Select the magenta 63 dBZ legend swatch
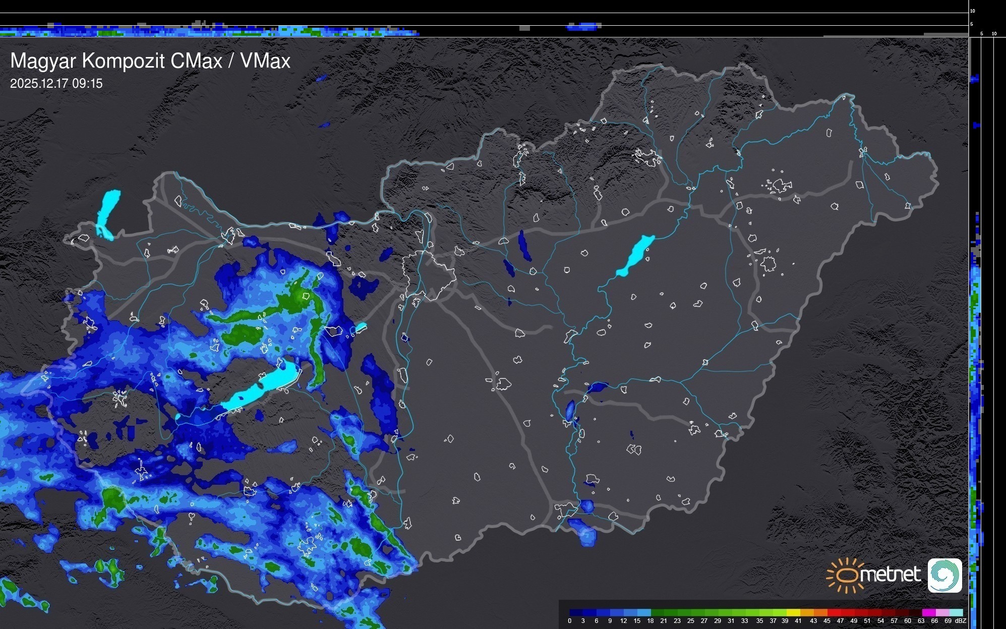 (x=928, y=612)
